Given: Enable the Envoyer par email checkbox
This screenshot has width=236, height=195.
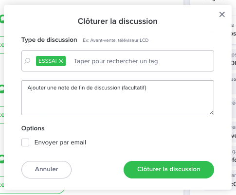Looking at the screenshot, I should pyautogui.click(x=25, y=142).
